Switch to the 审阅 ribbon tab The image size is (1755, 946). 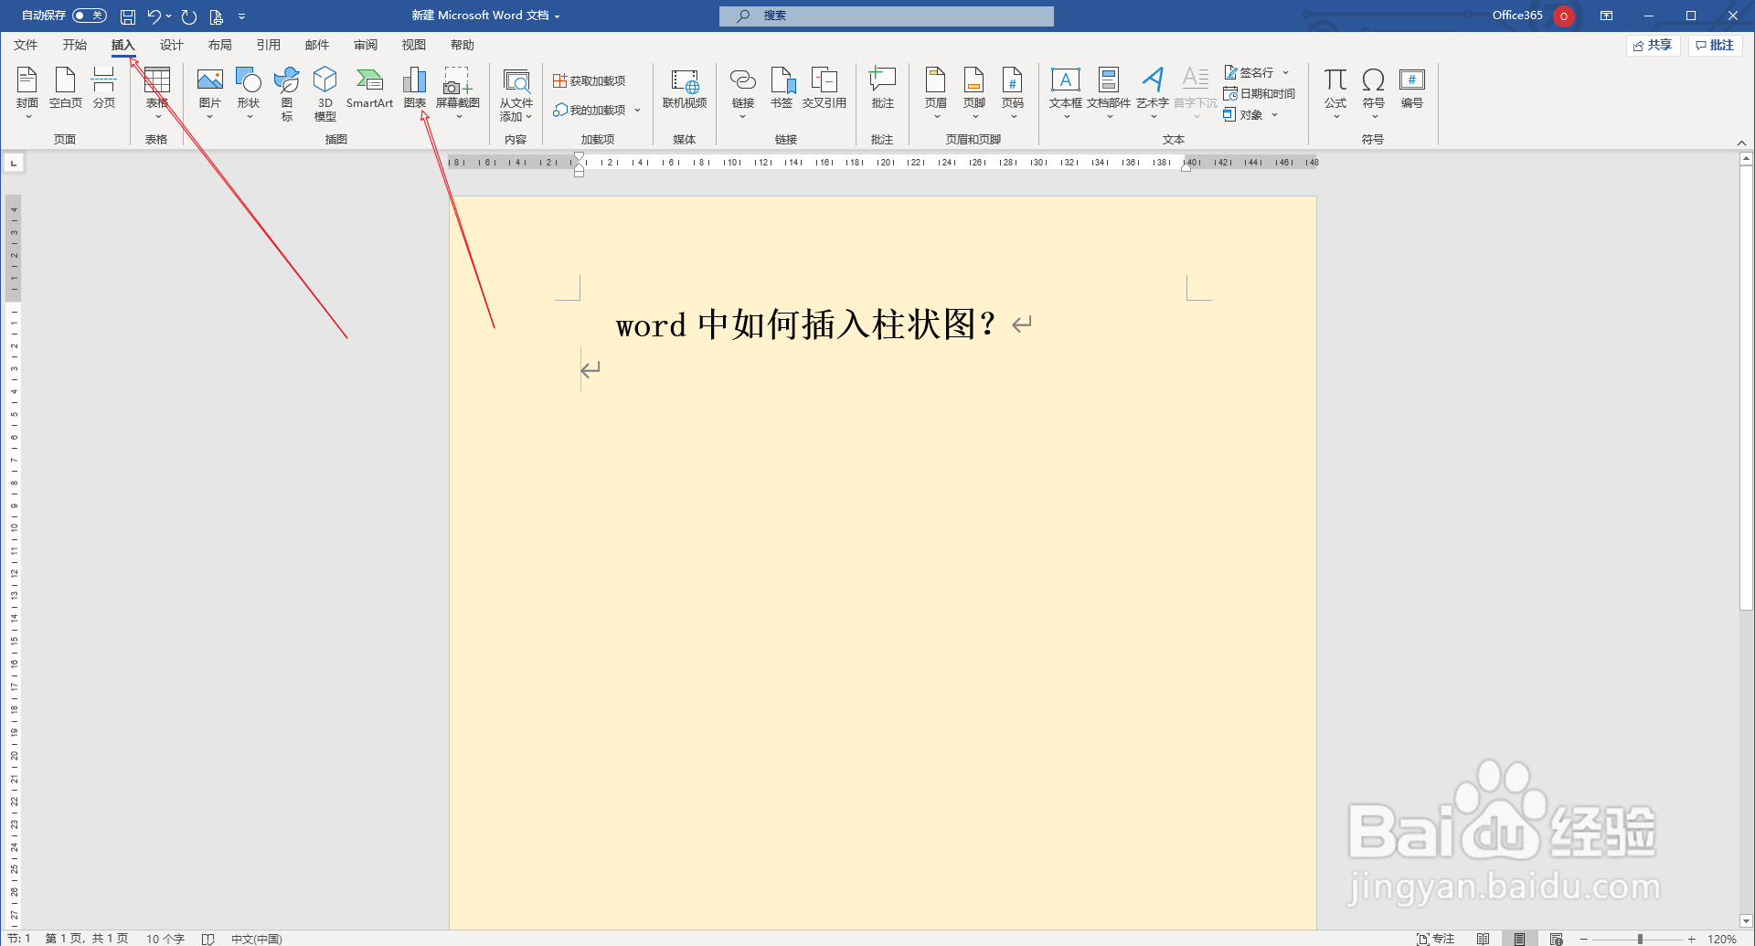[x=366, y=44]
